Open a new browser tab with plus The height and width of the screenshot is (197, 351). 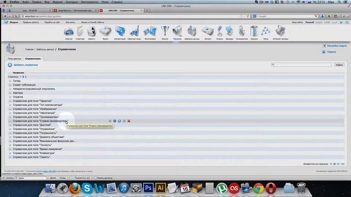pos(147,10)
